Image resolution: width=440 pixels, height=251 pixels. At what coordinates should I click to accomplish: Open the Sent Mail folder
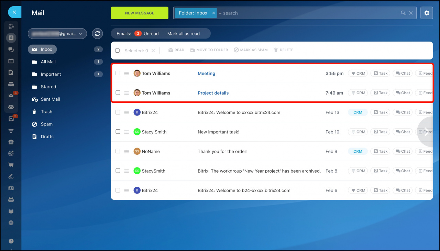coord(50,99)
